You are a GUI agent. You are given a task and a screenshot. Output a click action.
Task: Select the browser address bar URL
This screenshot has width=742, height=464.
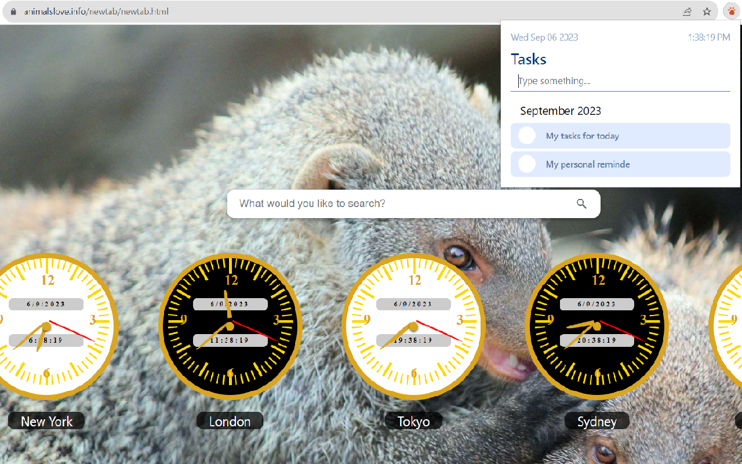click(x=96, y=12)
